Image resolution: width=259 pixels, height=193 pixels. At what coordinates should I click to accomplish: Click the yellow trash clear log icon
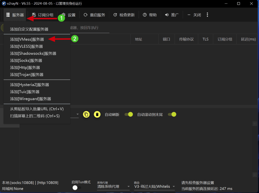[97, 114]
